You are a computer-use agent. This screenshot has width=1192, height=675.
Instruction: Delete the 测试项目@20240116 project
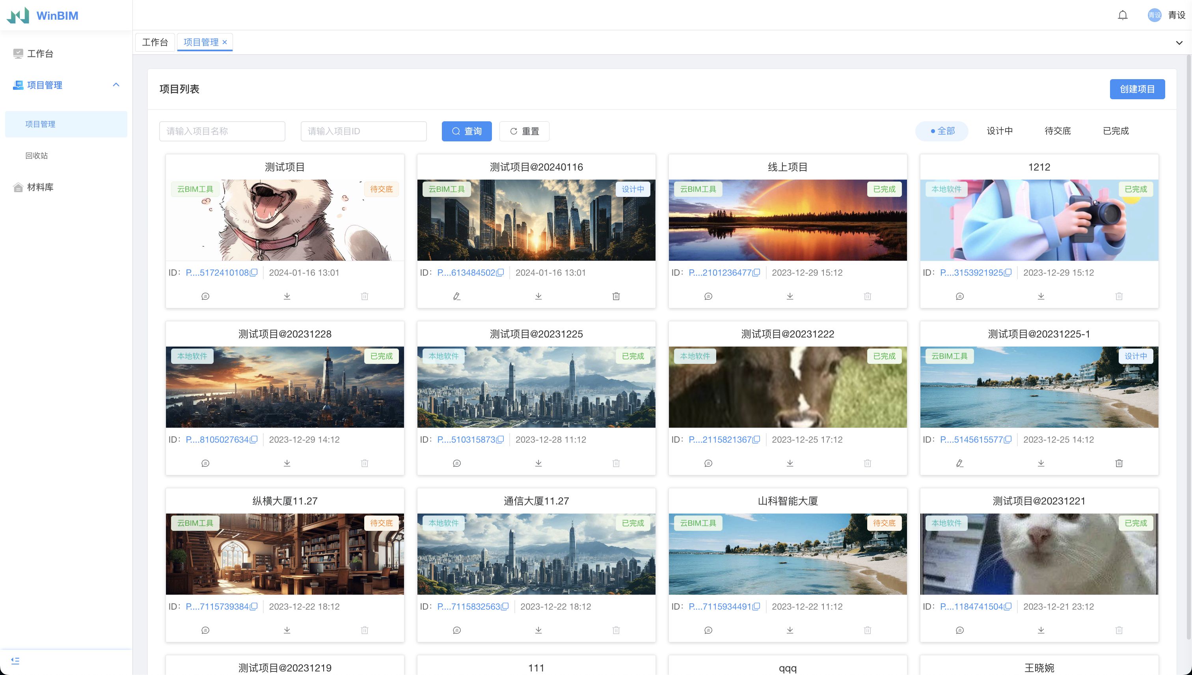(x=616, y=296)
